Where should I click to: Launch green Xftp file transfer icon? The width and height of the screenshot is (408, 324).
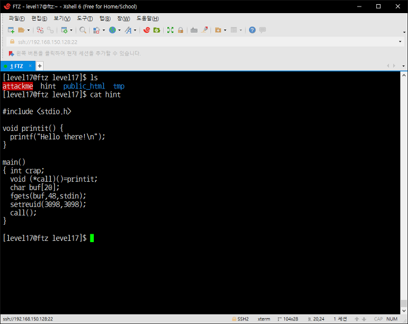[157, 30]
